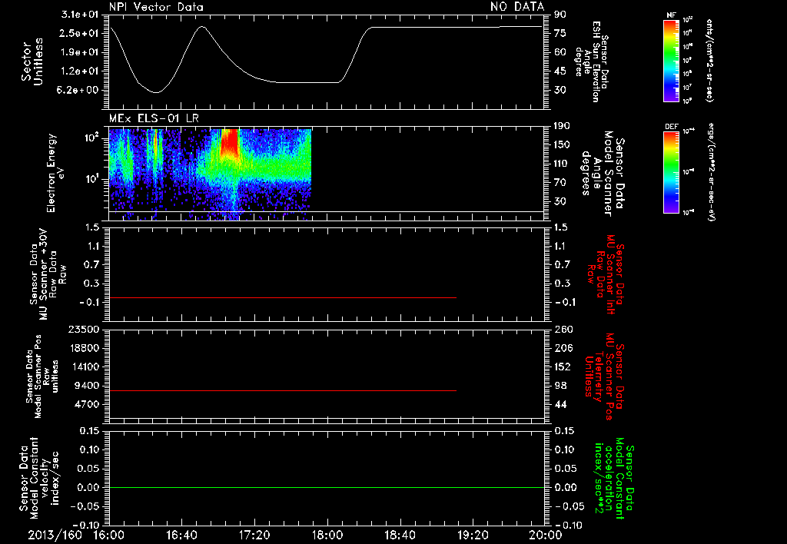Screen dimensions: 787x544
Task: Click the 10¹ Electron Energy tick
Action: coord(92,179)
